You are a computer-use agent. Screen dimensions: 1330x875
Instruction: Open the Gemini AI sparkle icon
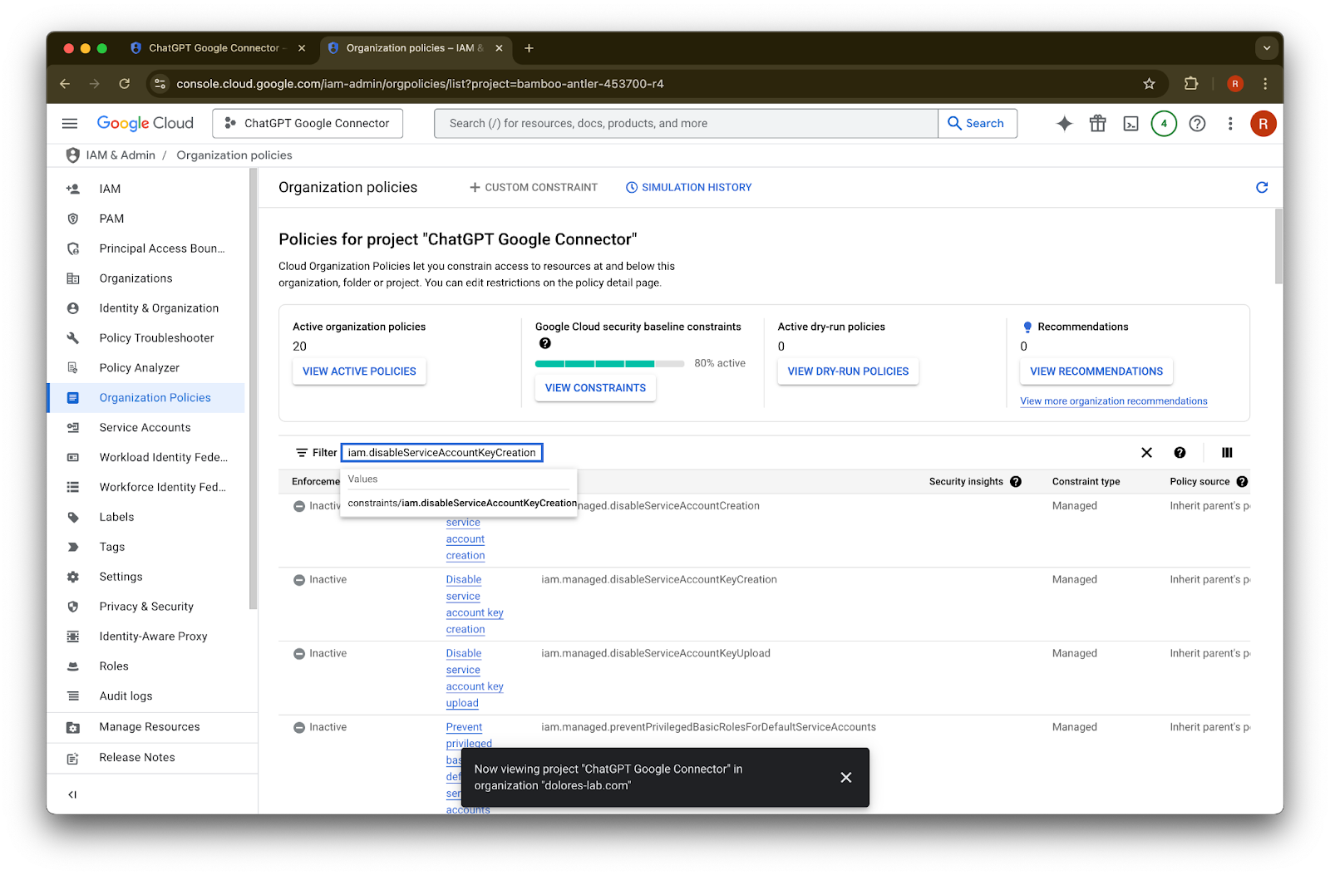tap(1064, 124)
